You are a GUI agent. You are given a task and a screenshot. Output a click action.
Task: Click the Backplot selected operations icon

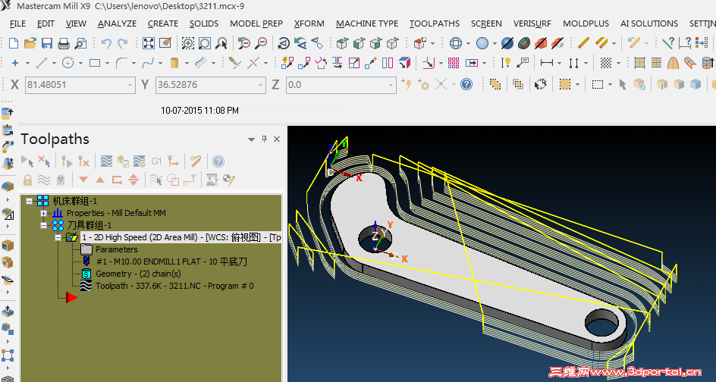[x=106, y=161]
